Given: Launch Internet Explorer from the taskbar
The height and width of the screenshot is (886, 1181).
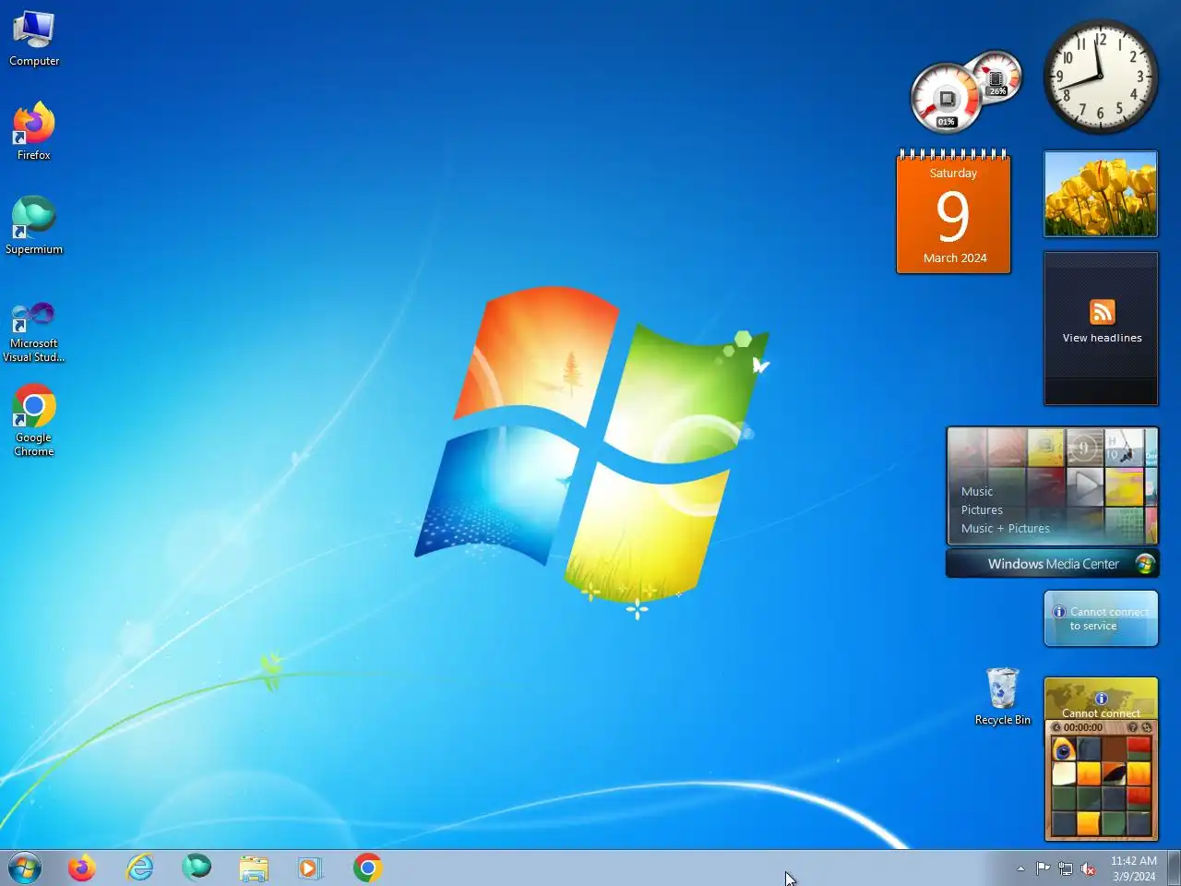Looking at the screenshot, I should point(139,868).
